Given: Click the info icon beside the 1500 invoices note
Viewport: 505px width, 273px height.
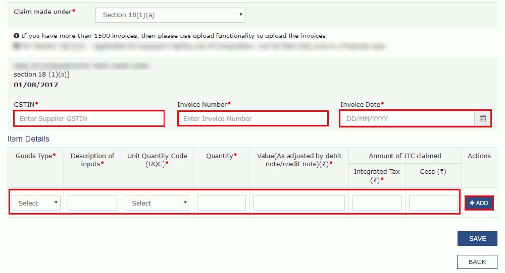Looking at the screenshot, I should click(x=17, y=36).
